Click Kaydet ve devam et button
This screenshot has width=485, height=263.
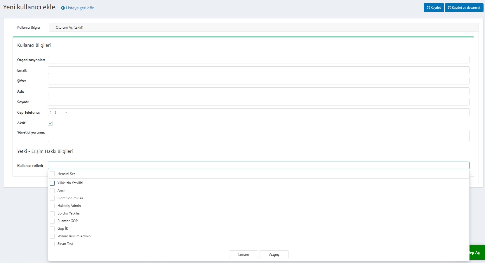(x=464, y=8)
